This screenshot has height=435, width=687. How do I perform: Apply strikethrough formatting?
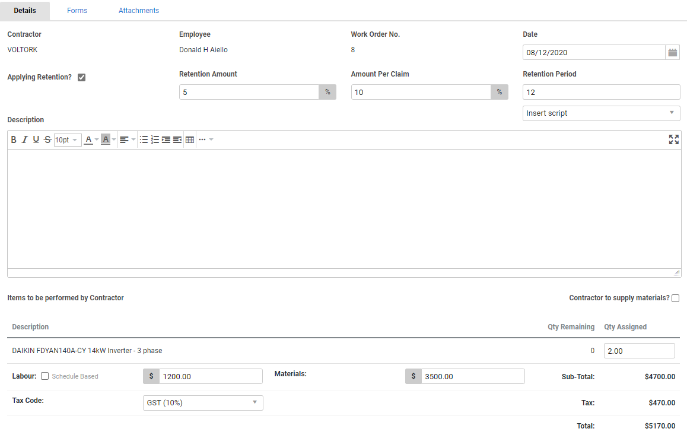[x=47, y=139]
